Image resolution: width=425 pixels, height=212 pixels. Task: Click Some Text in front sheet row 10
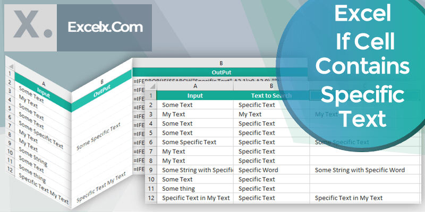coord(177,179)
